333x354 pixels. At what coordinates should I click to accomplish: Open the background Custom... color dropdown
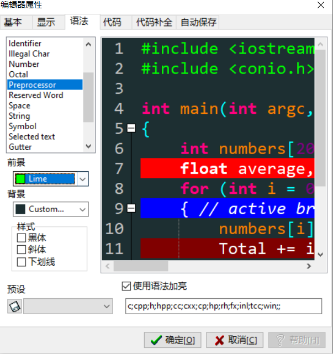tap(83, 209)
